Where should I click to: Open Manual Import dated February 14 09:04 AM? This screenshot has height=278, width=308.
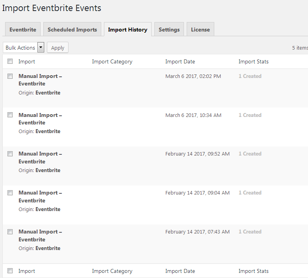tap(40, 196)
